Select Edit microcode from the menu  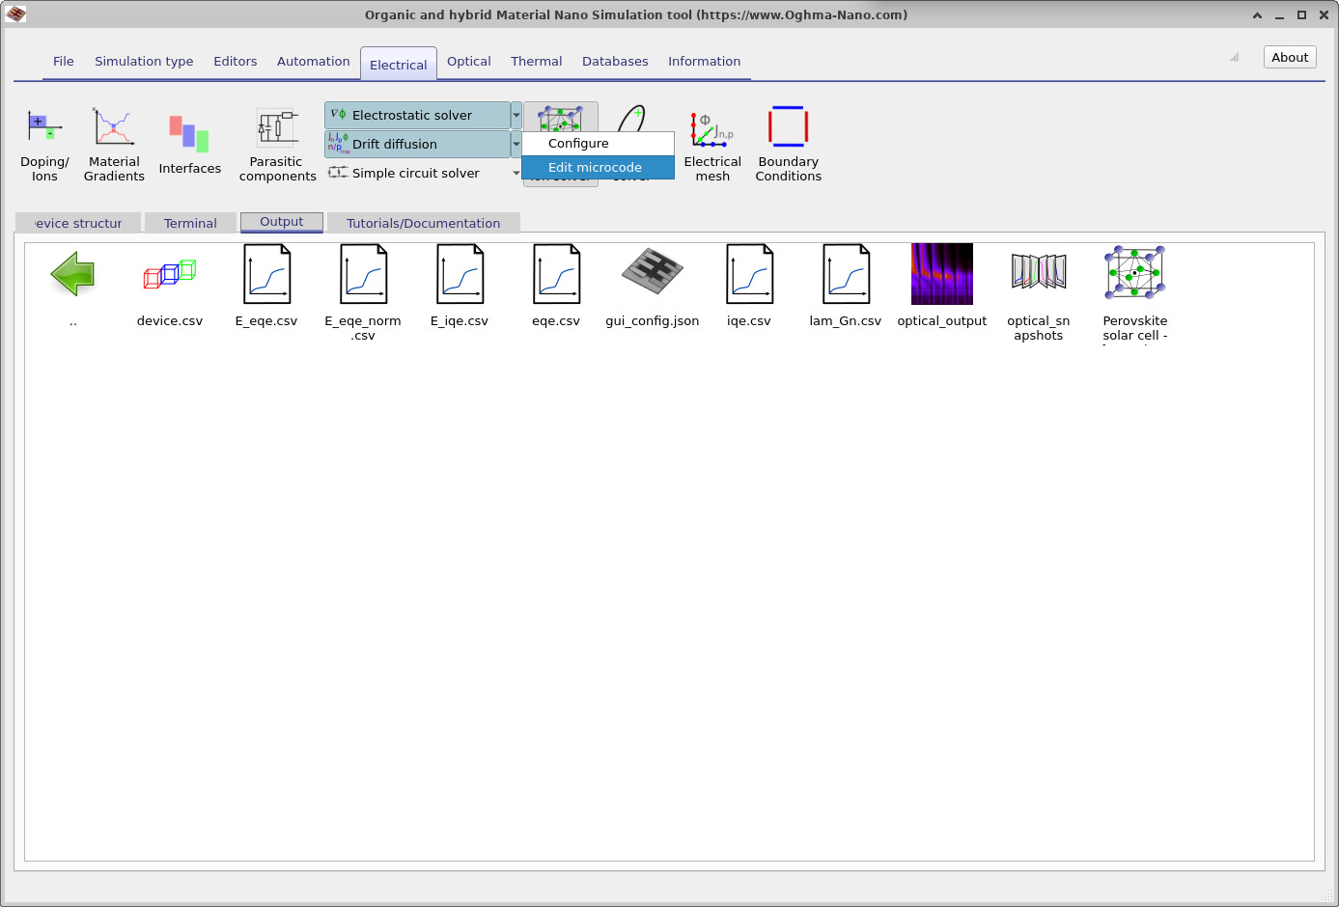point(596,167)
